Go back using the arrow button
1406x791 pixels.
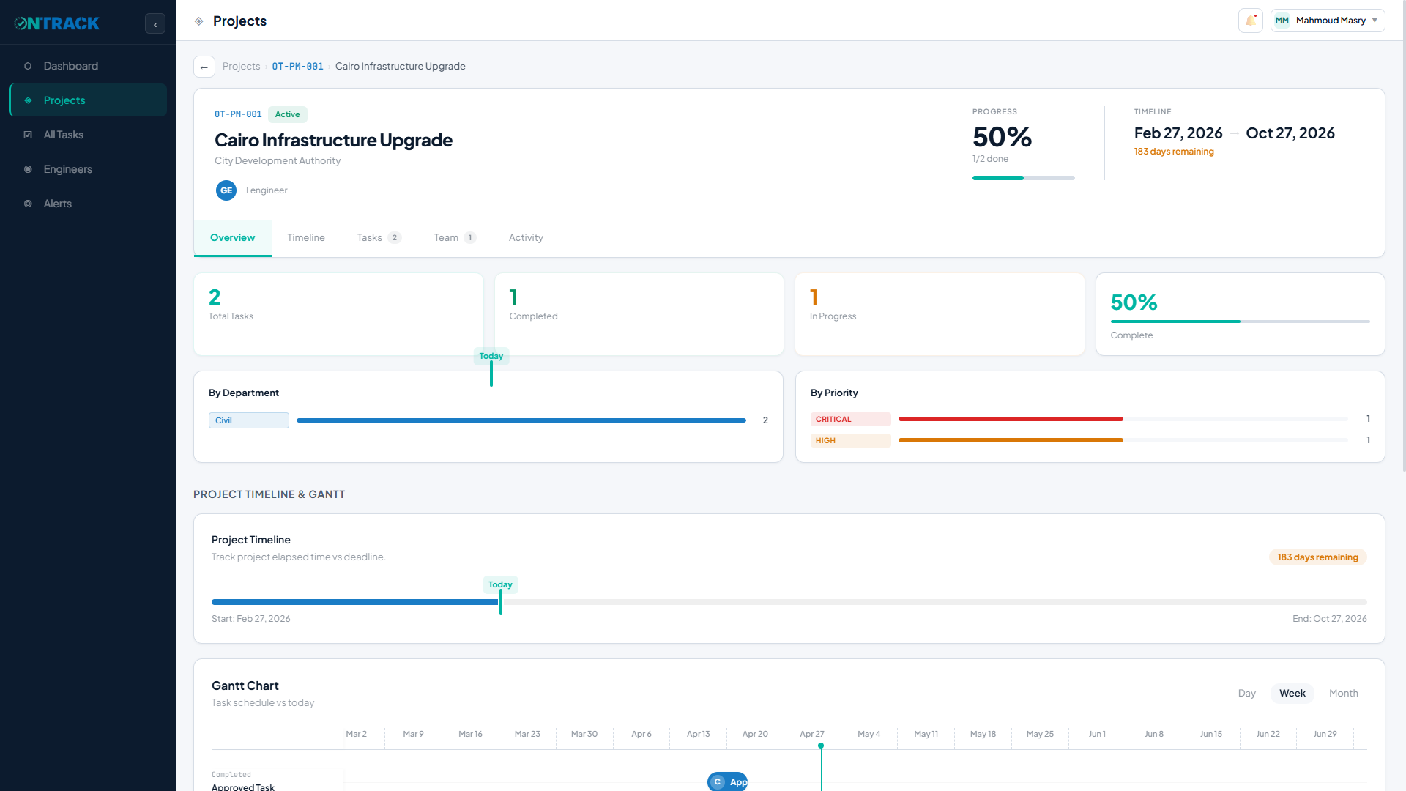point(204,67)
